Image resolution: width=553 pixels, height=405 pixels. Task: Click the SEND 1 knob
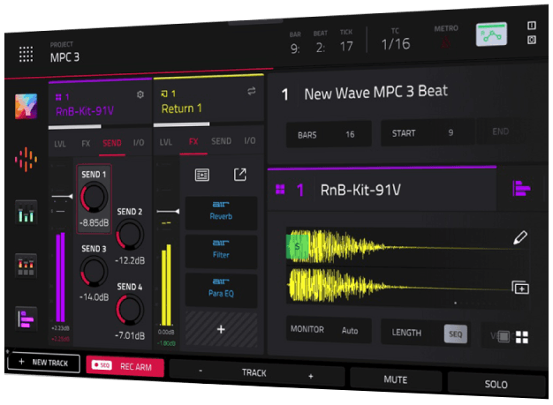tap(94, 198)
